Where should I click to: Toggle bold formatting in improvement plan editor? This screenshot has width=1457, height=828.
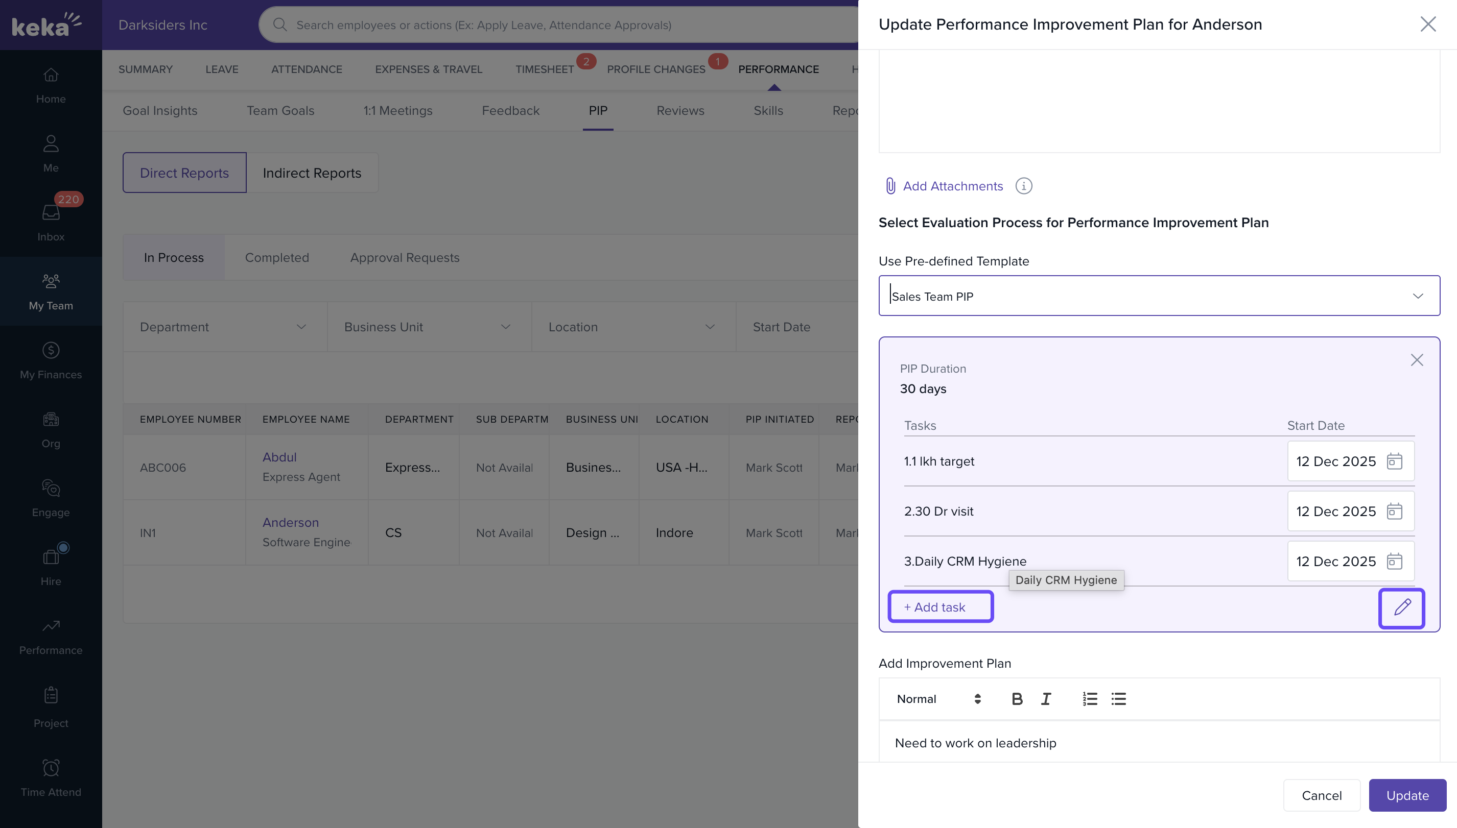(1017, 699)
